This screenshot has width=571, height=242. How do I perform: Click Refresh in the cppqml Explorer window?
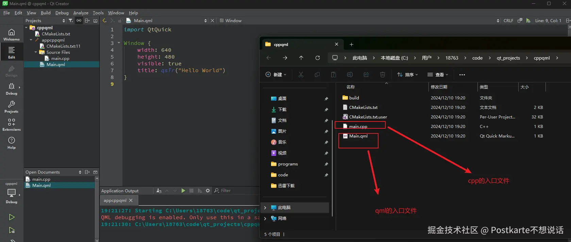[x=318, y=58]
